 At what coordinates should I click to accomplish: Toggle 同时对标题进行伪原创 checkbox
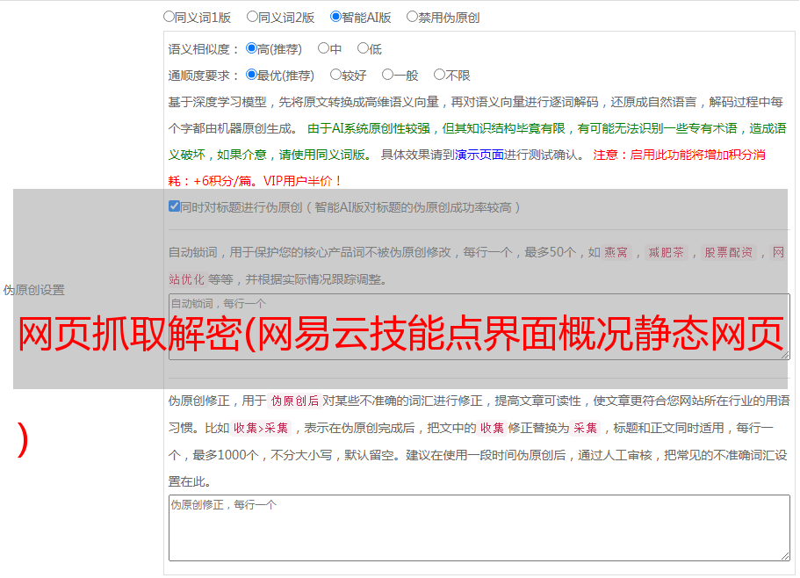[174, 206]
